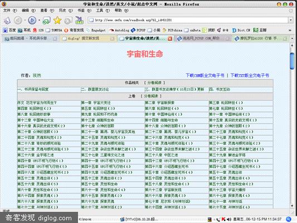The image size is (297, 223).
Task: Open the forward button history dropdown arrow
Action: pos(39,20)
